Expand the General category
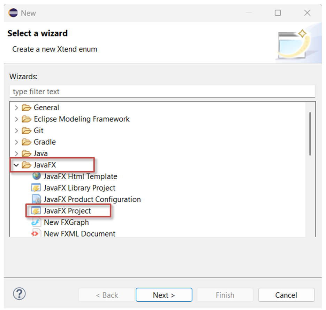 (16, 108)
